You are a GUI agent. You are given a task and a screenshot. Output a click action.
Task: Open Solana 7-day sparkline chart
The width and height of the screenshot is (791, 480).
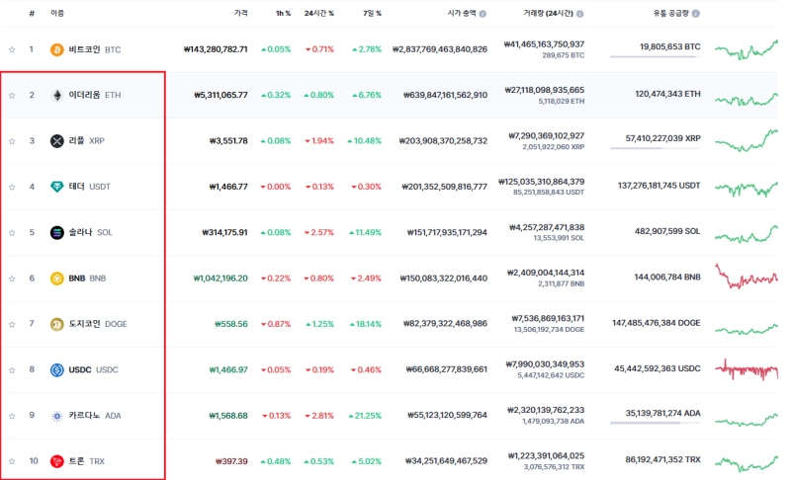pyautogui.click(x=747, y=235)
